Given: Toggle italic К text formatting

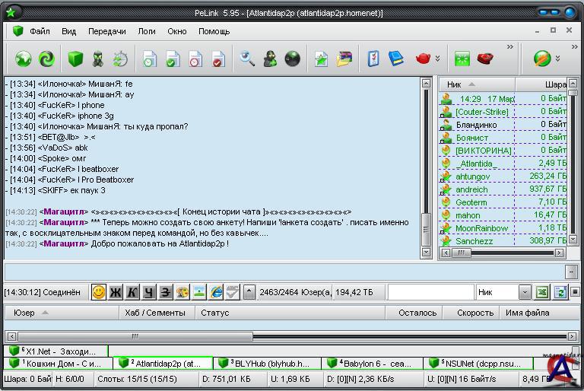Looking at the screenshot, I should 132,292.
